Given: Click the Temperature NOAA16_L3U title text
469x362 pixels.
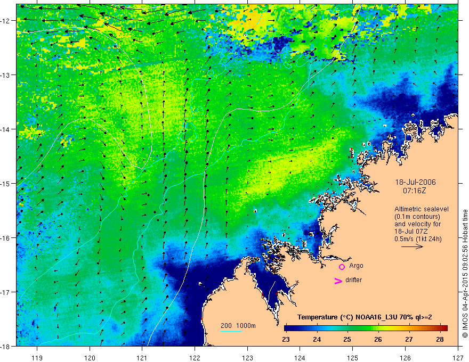Looking at the screenshot, I should (x=365, y=317).
